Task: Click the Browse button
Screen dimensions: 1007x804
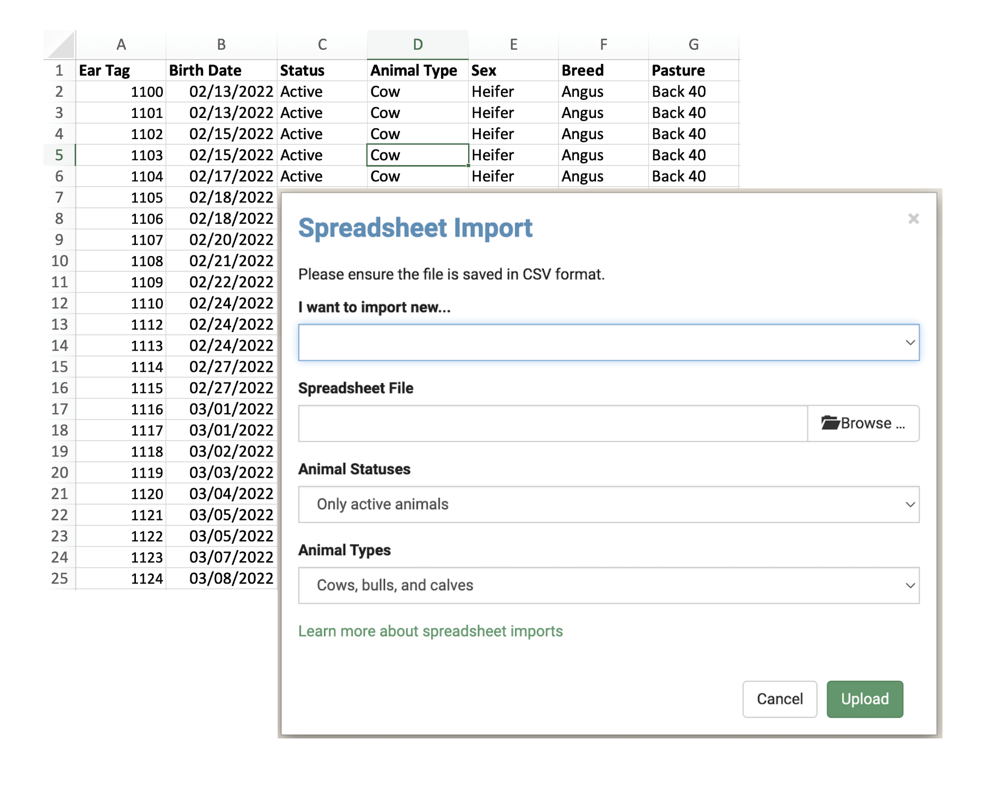Action: pos(863,423)
